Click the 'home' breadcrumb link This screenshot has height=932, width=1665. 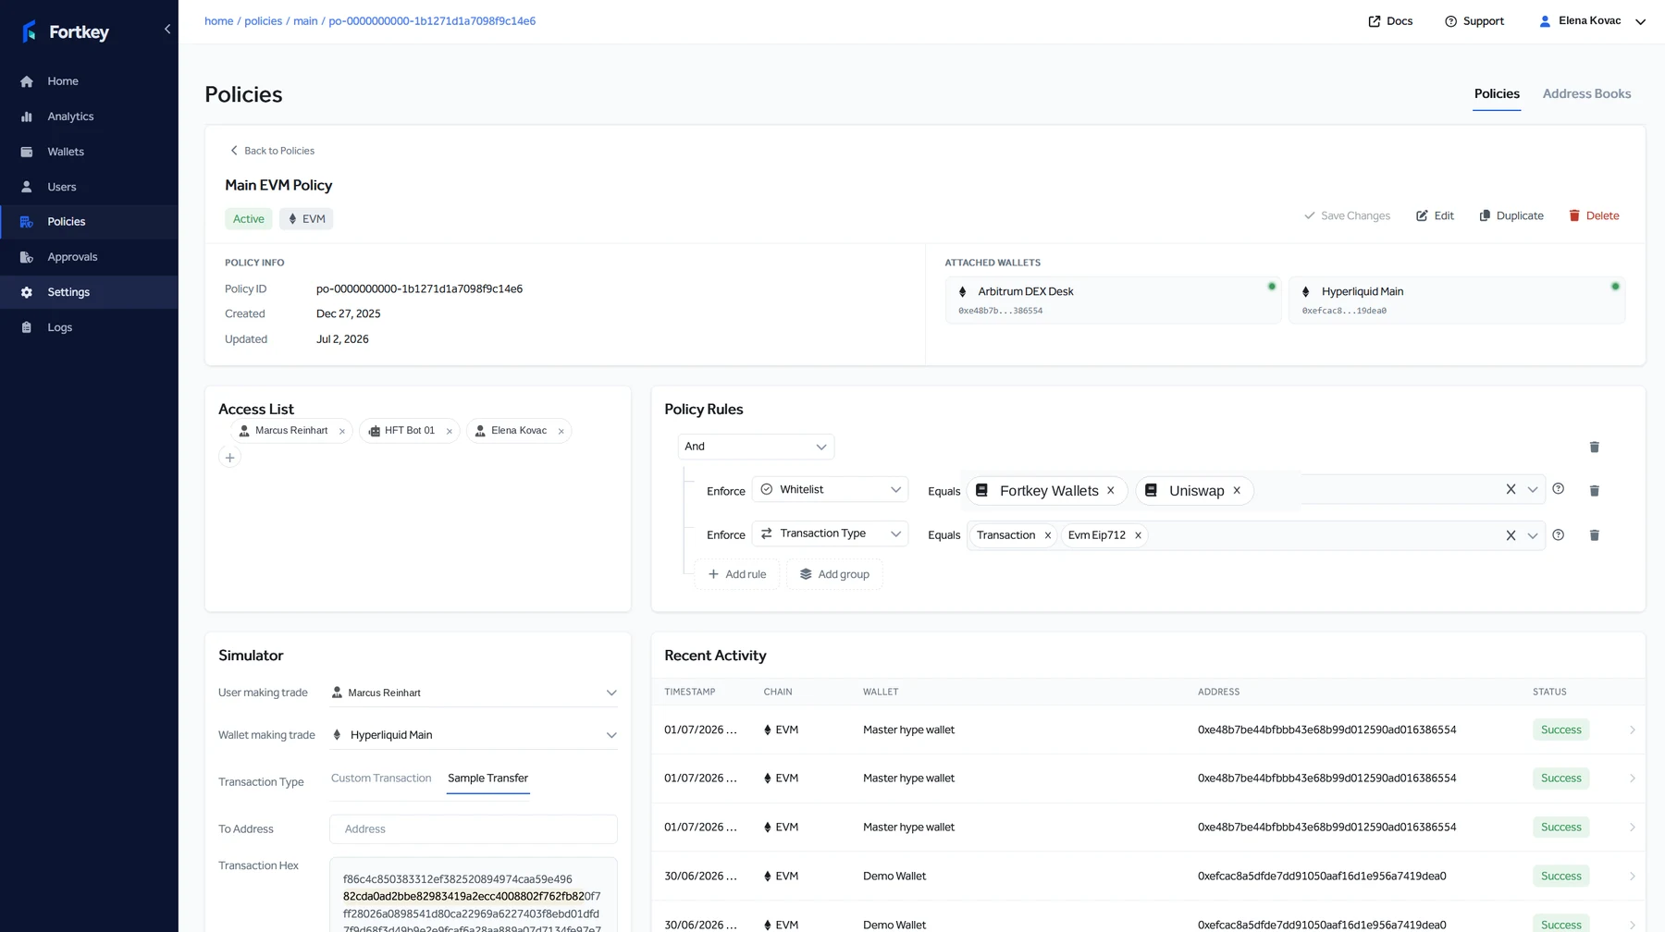(x=218, y=21)
